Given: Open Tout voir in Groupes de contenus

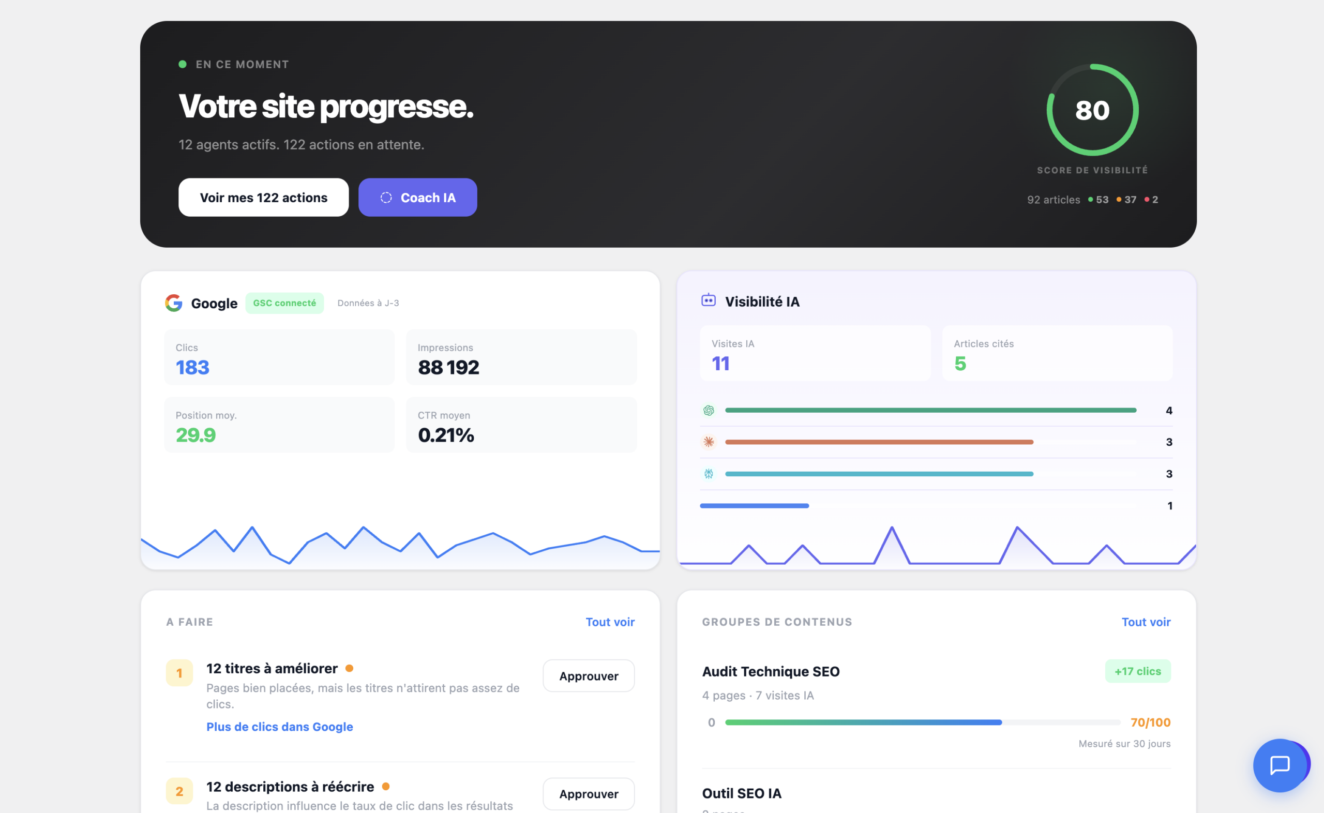Looking at the screenshot, I should click(1146, 622).
